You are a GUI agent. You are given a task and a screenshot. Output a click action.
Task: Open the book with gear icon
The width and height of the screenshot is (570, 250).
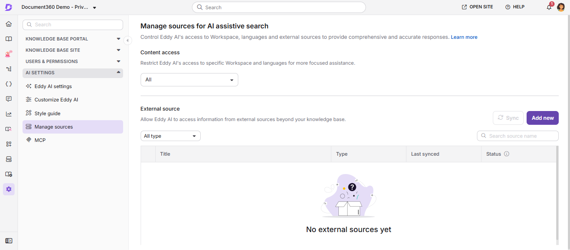[x=9, y=174]
